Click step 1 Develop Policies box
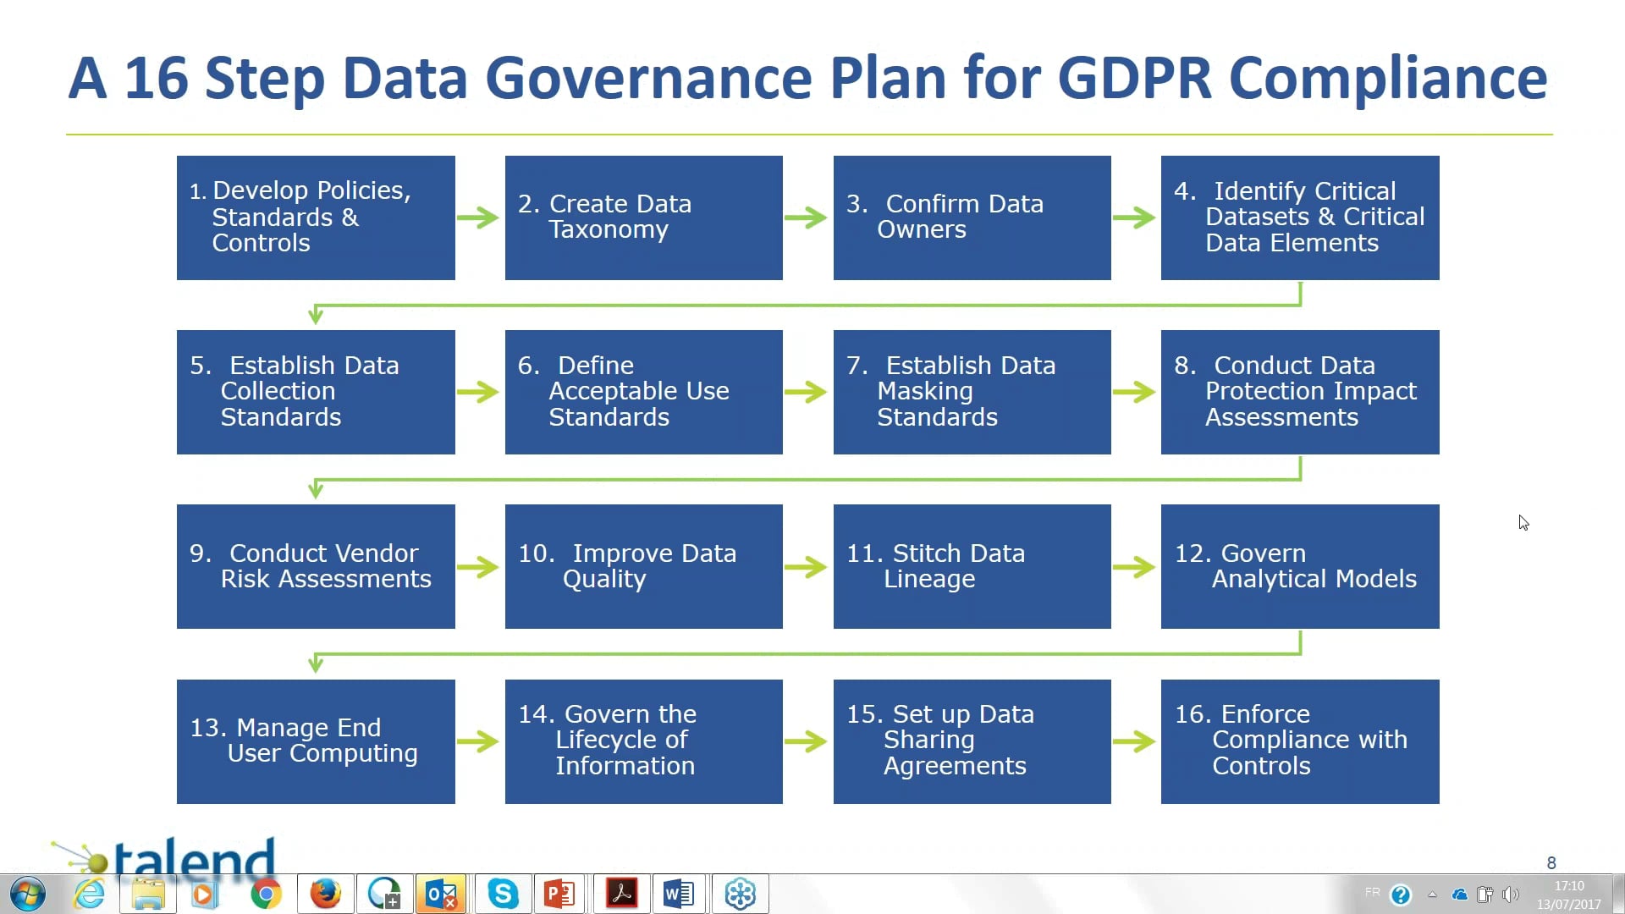Viewport: 1625px width, 914px height. (x=316, y=217)
